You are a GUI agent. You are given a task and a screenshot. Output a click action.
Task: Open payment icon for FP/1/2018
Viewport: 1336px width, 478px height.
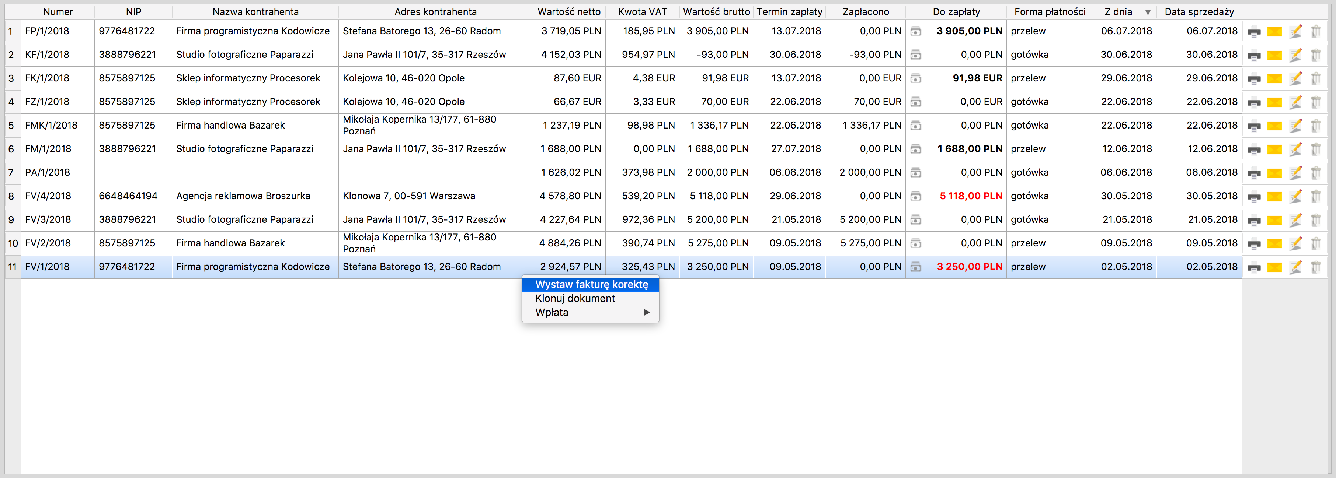(916, 32)
